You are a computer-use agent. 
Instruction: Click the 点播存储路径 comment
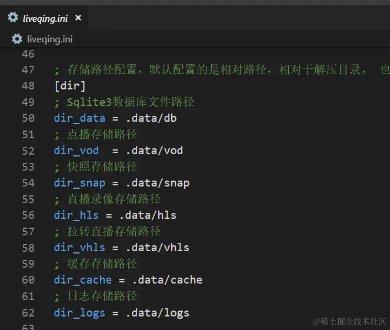click(x=95, y=135)
